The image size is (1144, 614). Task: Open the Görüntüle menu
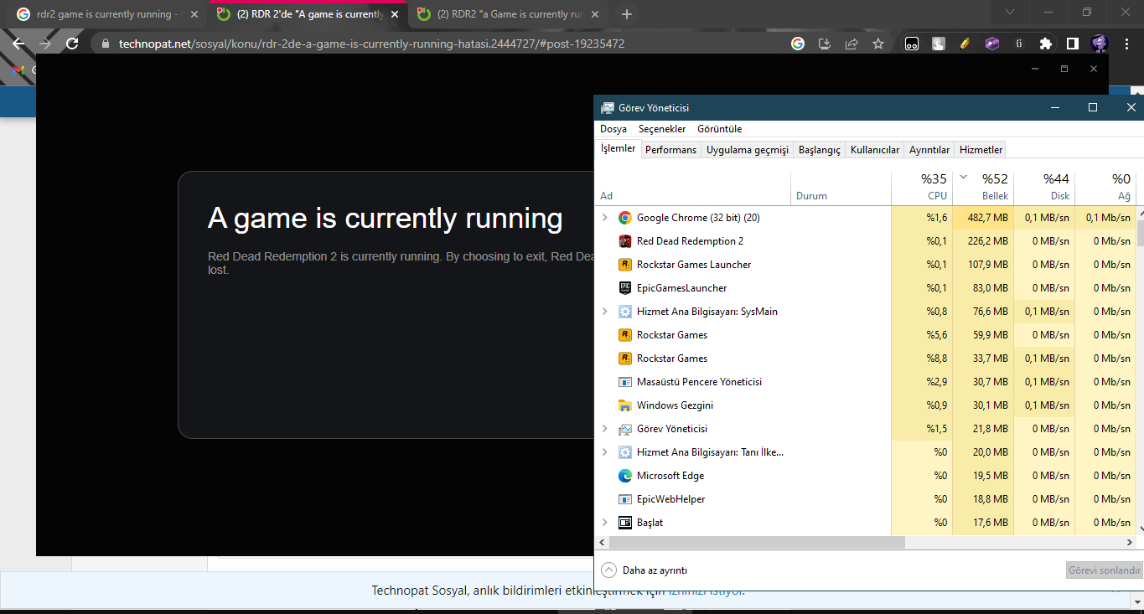(x=719, y=129)
